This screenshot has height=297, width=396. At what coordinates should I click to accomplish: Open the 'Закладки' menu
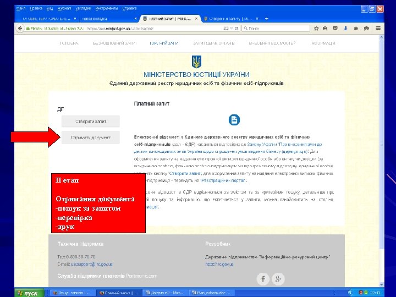coord(84,8)
